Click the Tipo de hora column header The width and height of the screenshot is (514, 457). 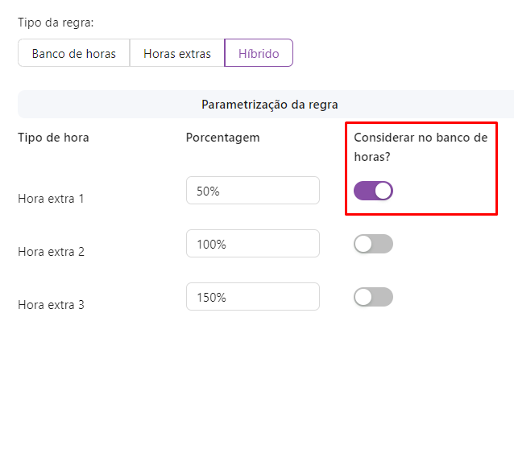coord(53,138)
